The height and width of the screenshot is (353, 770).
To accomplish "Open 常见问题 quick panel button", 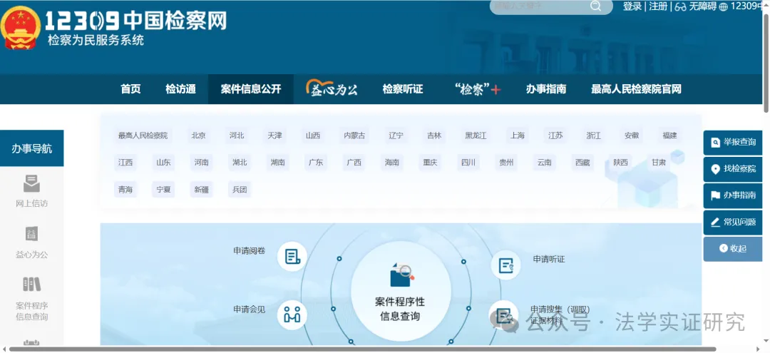I will click(733, 222).
